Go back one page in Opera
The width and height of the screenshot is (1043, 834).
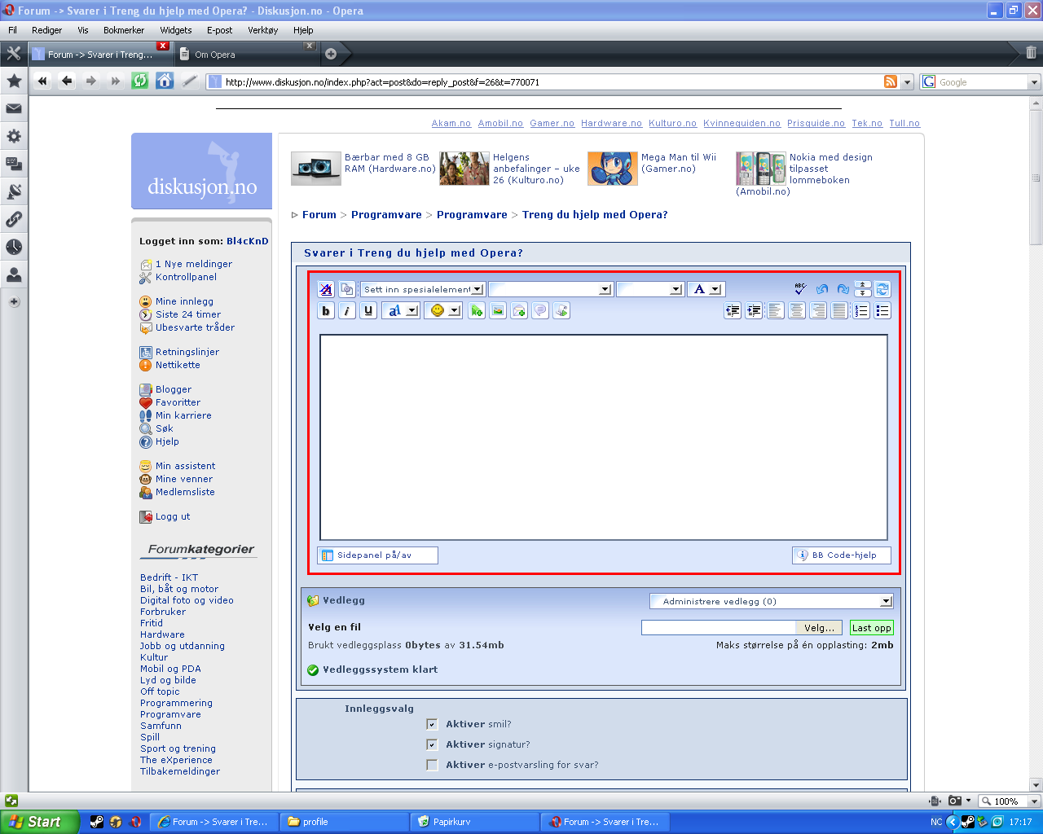(67, 81)
